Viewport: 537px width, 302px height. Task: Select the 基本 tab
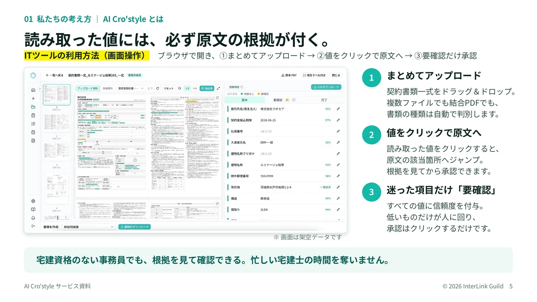click(245, 100)
